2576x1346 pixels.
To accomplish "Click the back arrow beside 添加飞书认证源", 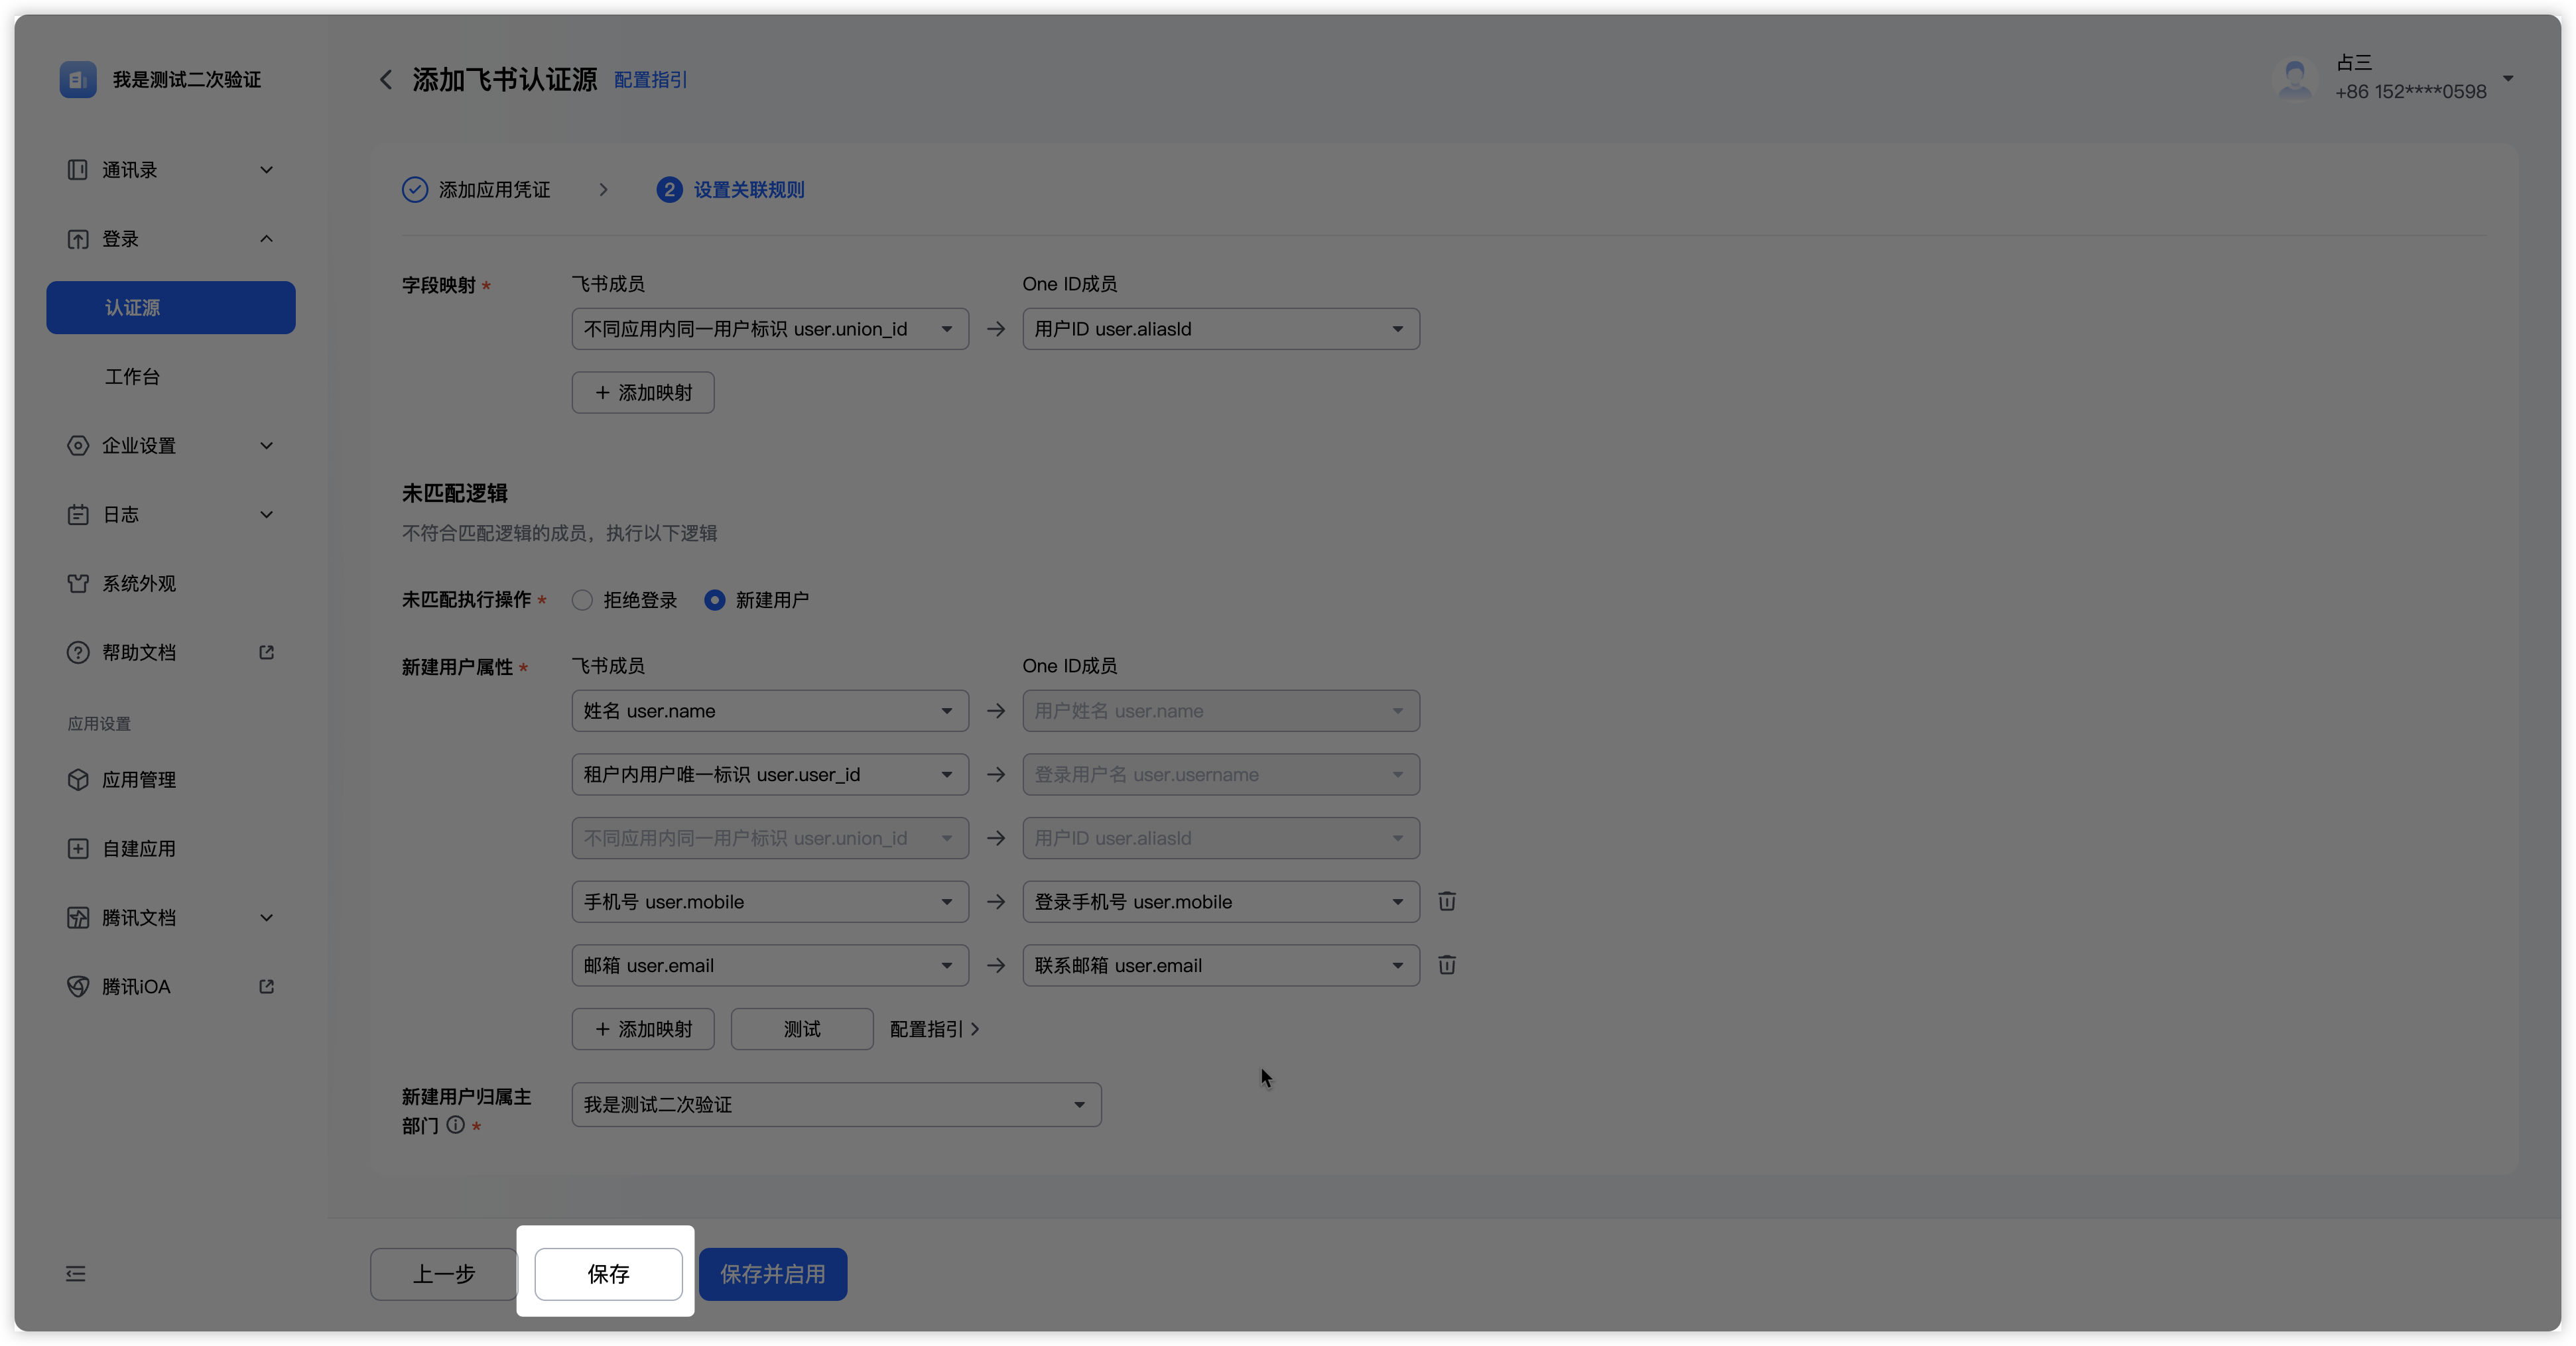I will [x=386, y=80].
